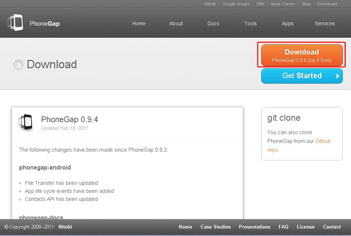Click the circled arrow icon beside Download heading
The image size is (351, 236).
18,65
